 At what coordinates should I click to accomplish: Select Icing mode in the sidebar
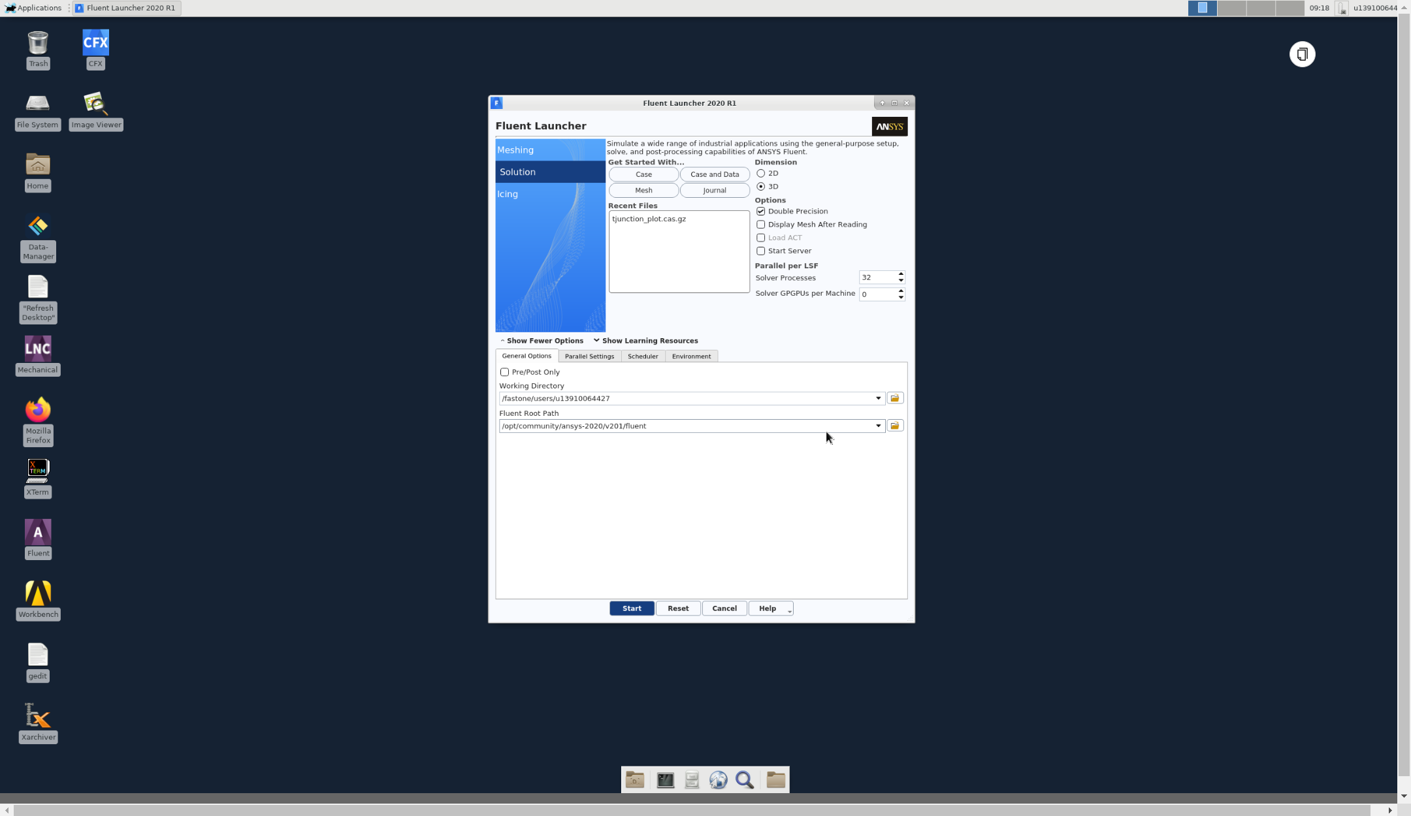550,195
